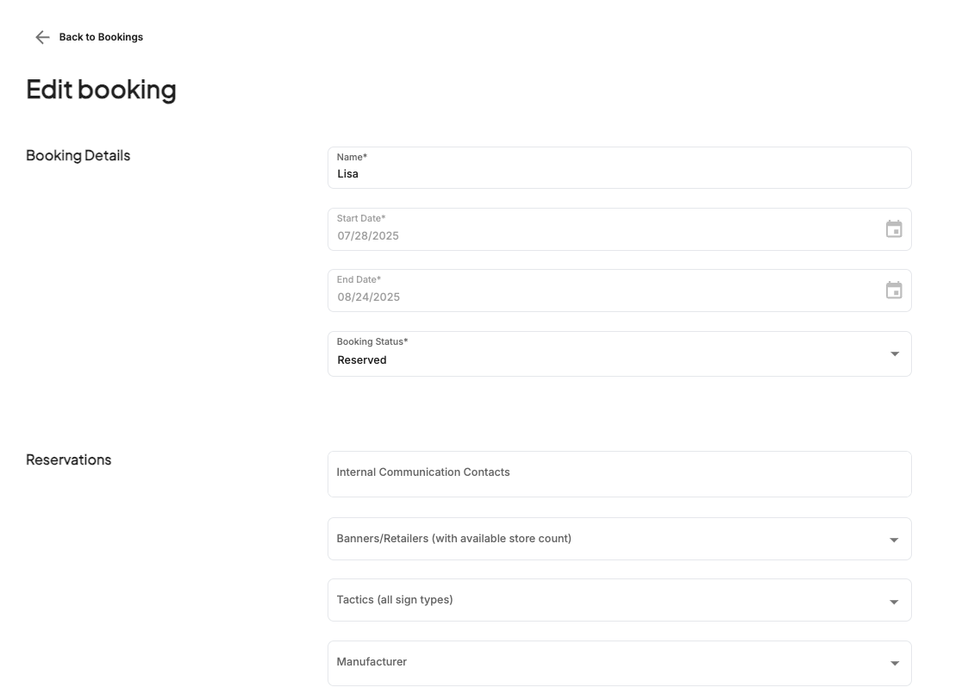The height and width of the screenshot is (700, 962).
Task: Click the Edit booking heading
Action: [x=101, y=90]
